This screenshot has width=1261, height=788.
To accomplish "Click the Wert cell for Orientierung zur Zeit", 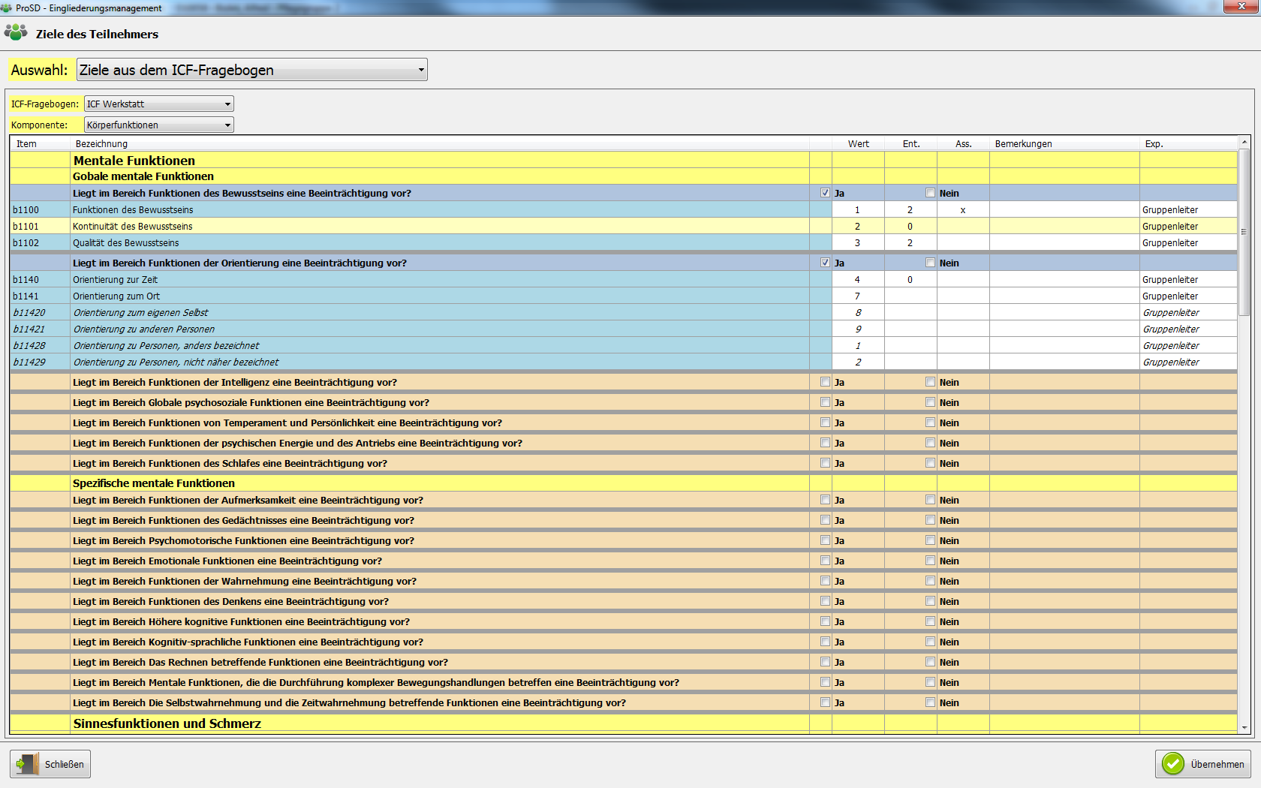I will [x=857, y=280].
